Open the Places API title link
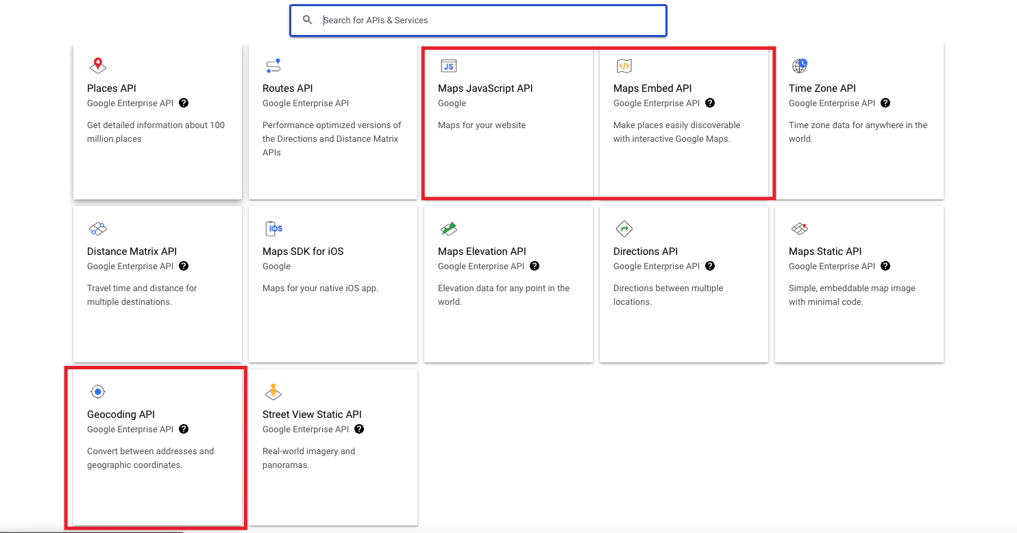The height and width of the screenshot is (533, 1017). 112,88
